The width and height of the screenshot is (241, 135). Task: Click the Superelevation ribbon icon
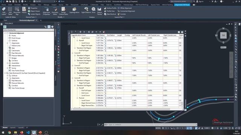pos(75,9)
